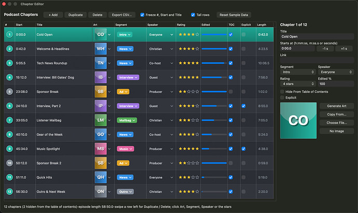Open the Ad segment tag in Sponsor Break row
Image resolution: width=358 pixels, height=213 pixels.
pyautogui.click(x=123, y=91)
